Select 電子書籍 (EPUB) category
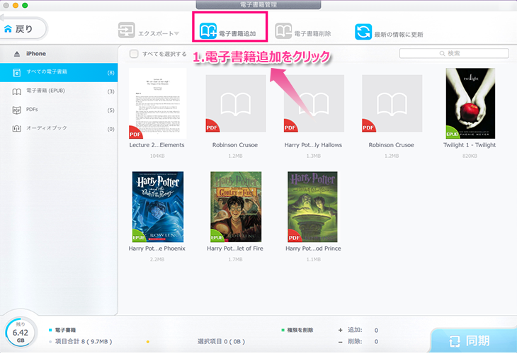 point(59,91)
